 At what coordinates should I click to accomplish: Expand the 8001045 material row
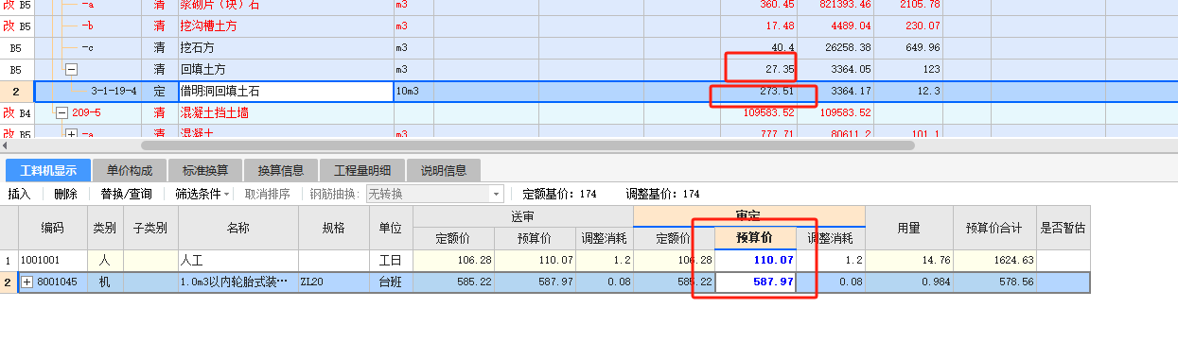point(26,282)
